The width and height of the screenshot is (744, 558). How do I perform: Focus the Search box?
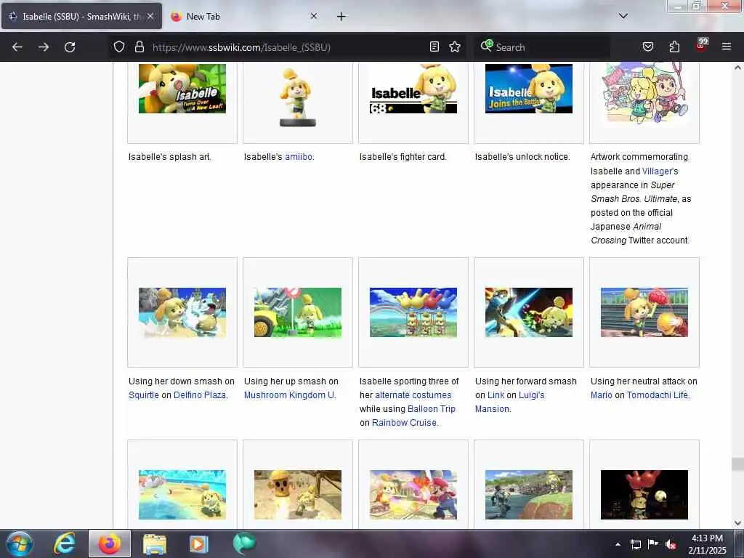[x=541, y=47]
